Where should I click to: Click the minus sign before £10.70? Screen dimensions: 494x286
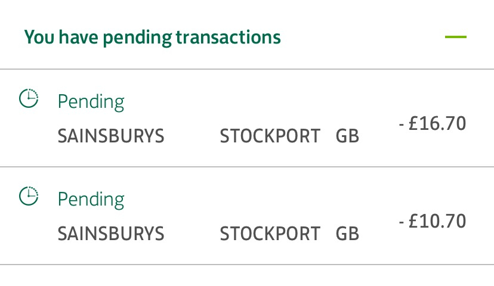(402, 223)
